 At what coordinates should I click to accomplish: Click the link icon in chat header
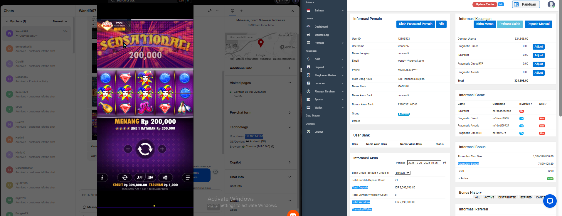[x=210, y=11]
